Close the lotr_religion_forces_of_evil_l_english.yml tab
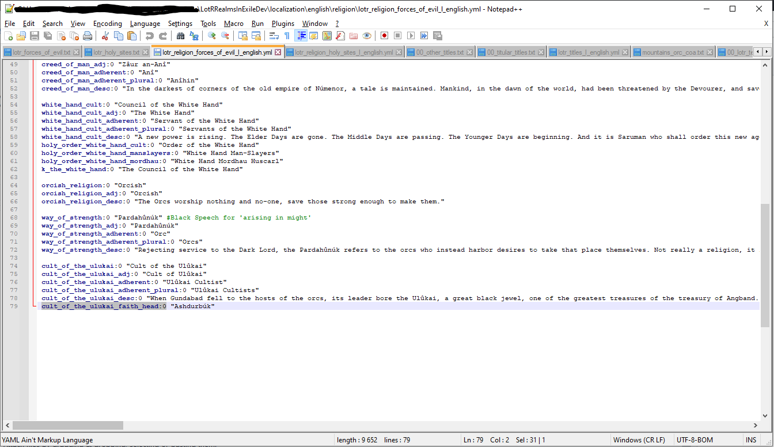This screenshot has height=447, width=774. (x=278, y=52)
